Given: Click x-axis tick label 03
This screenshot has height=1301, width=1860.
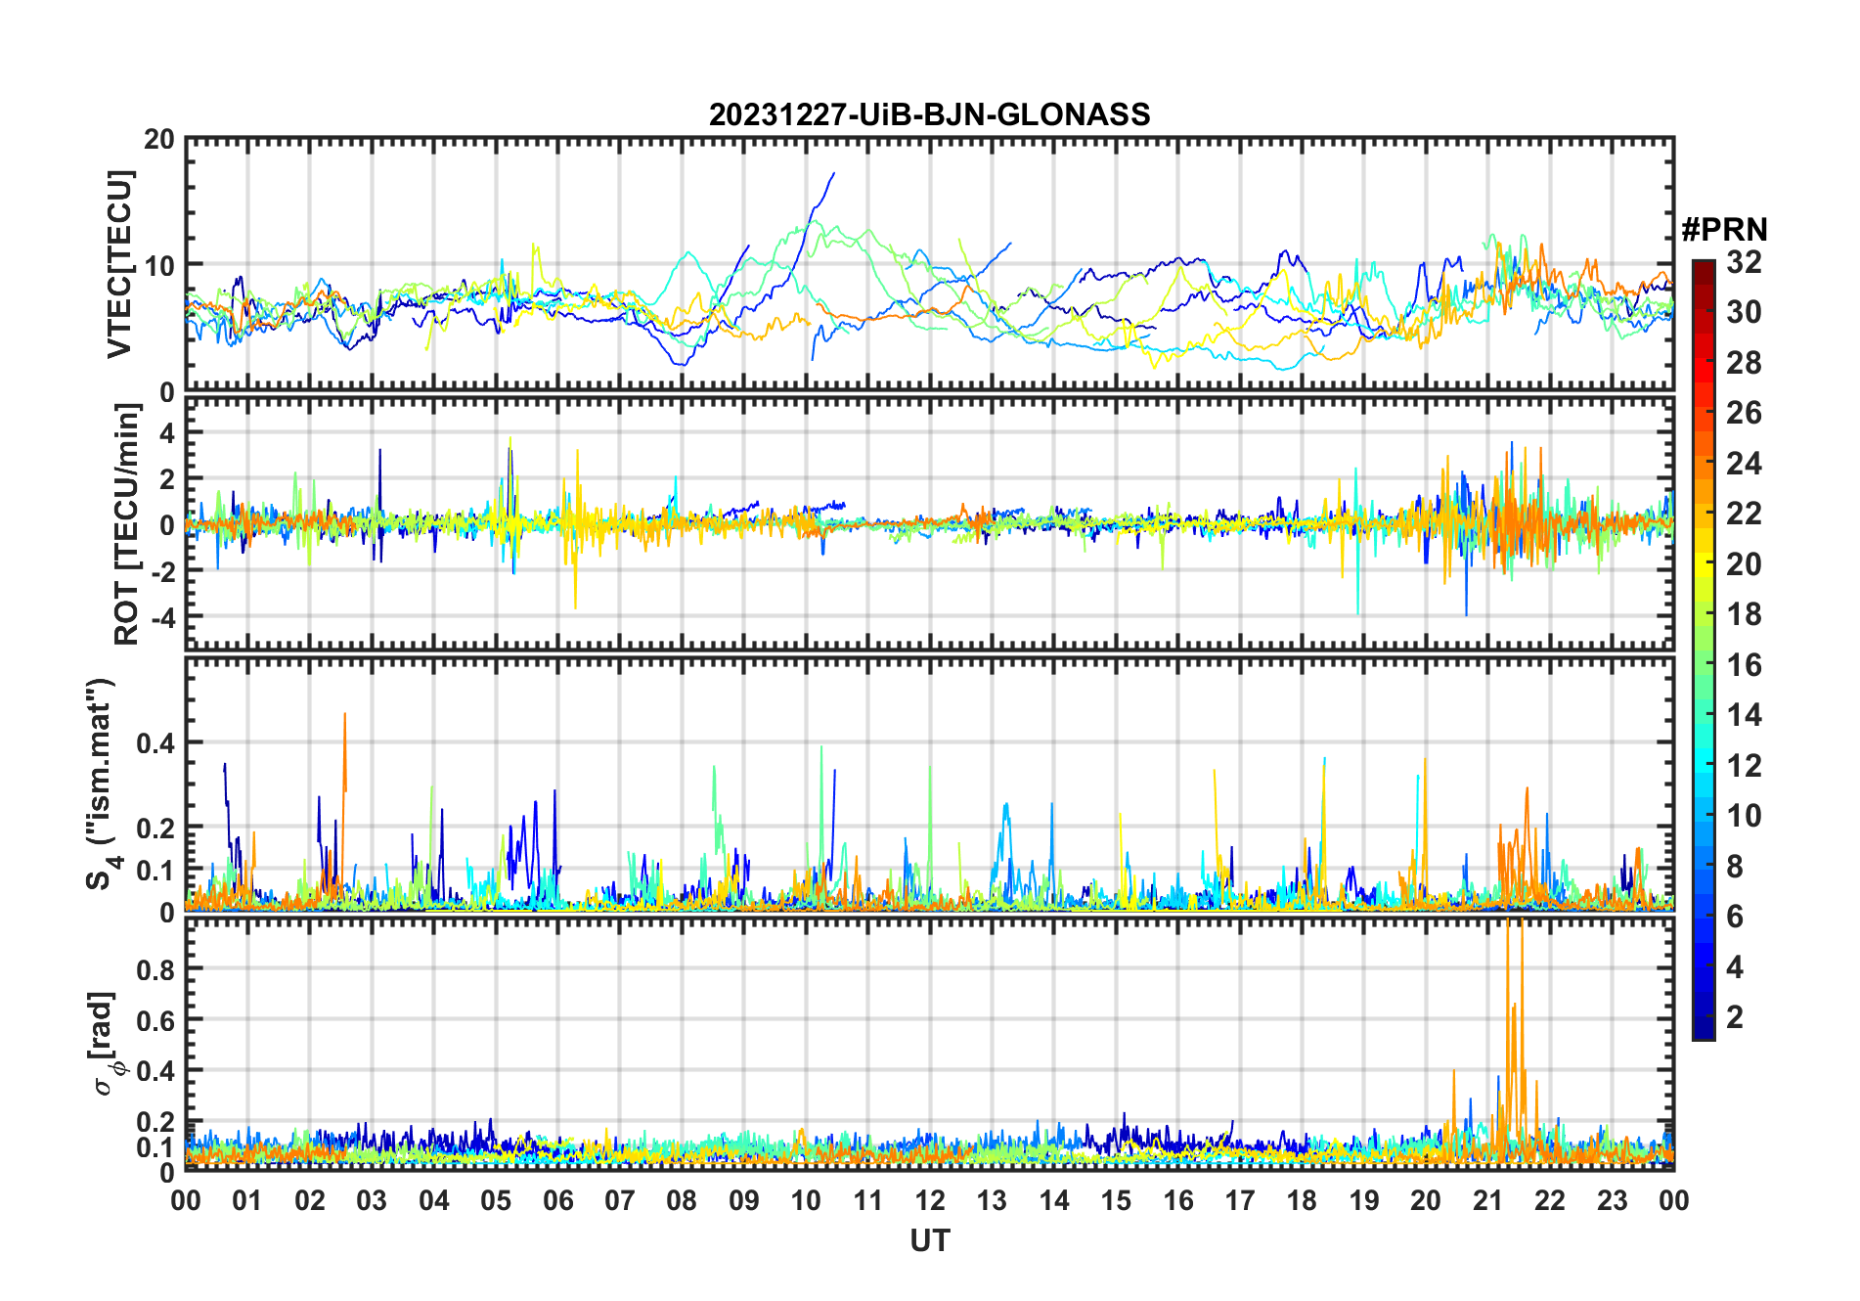Looking at the screenshot, I should point(372,1200).
